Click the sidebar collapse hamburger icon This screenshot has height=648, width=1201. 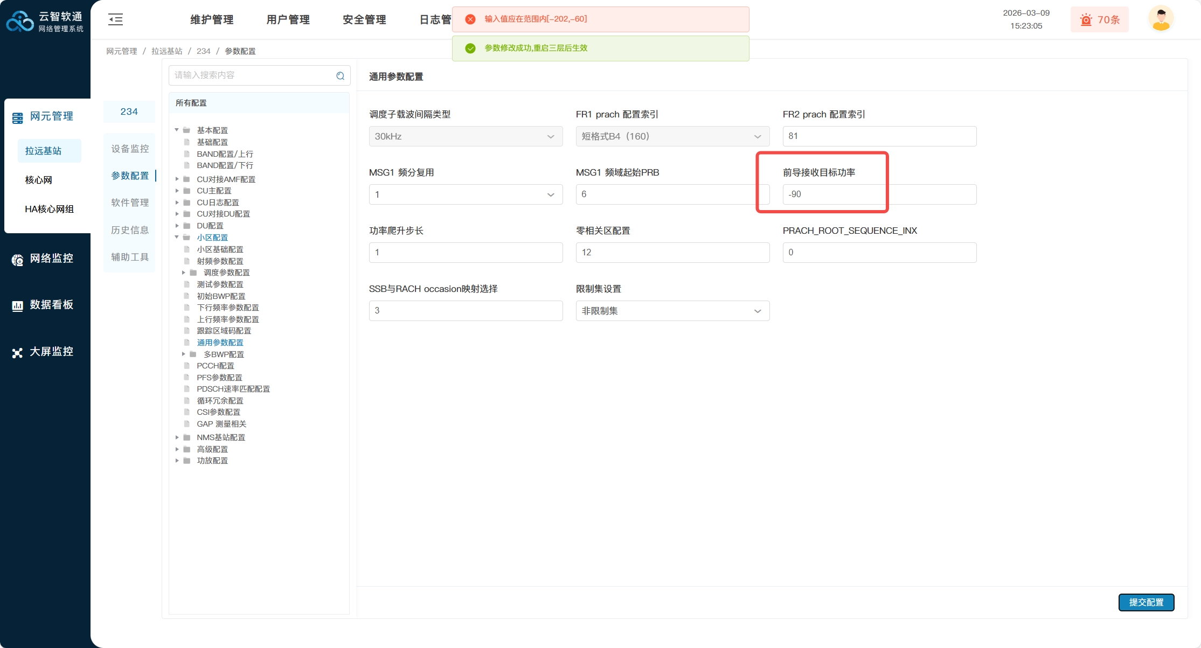(x=115, y=20)
